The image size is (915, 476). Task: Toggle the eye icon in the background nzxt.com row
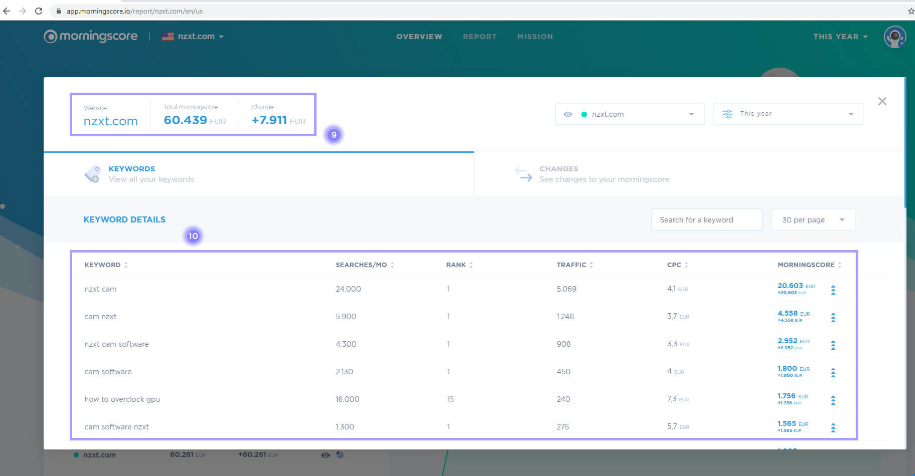tap(326, 455)
